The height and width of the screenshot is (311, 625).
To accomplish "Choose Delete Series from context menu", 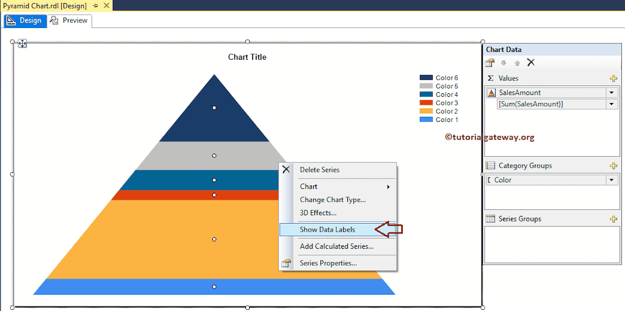I will (x=320, y=170).
